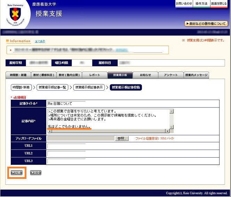Viewport: 231px width, 197px height.
Task: Click the 記事タイトル input field
Action: click(133, 104)
